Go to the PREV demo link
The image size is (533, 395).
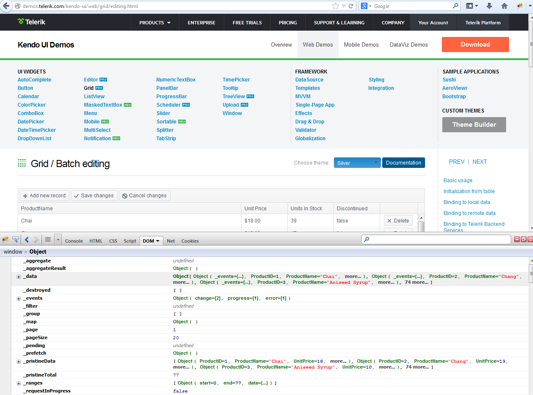[457, 162]
